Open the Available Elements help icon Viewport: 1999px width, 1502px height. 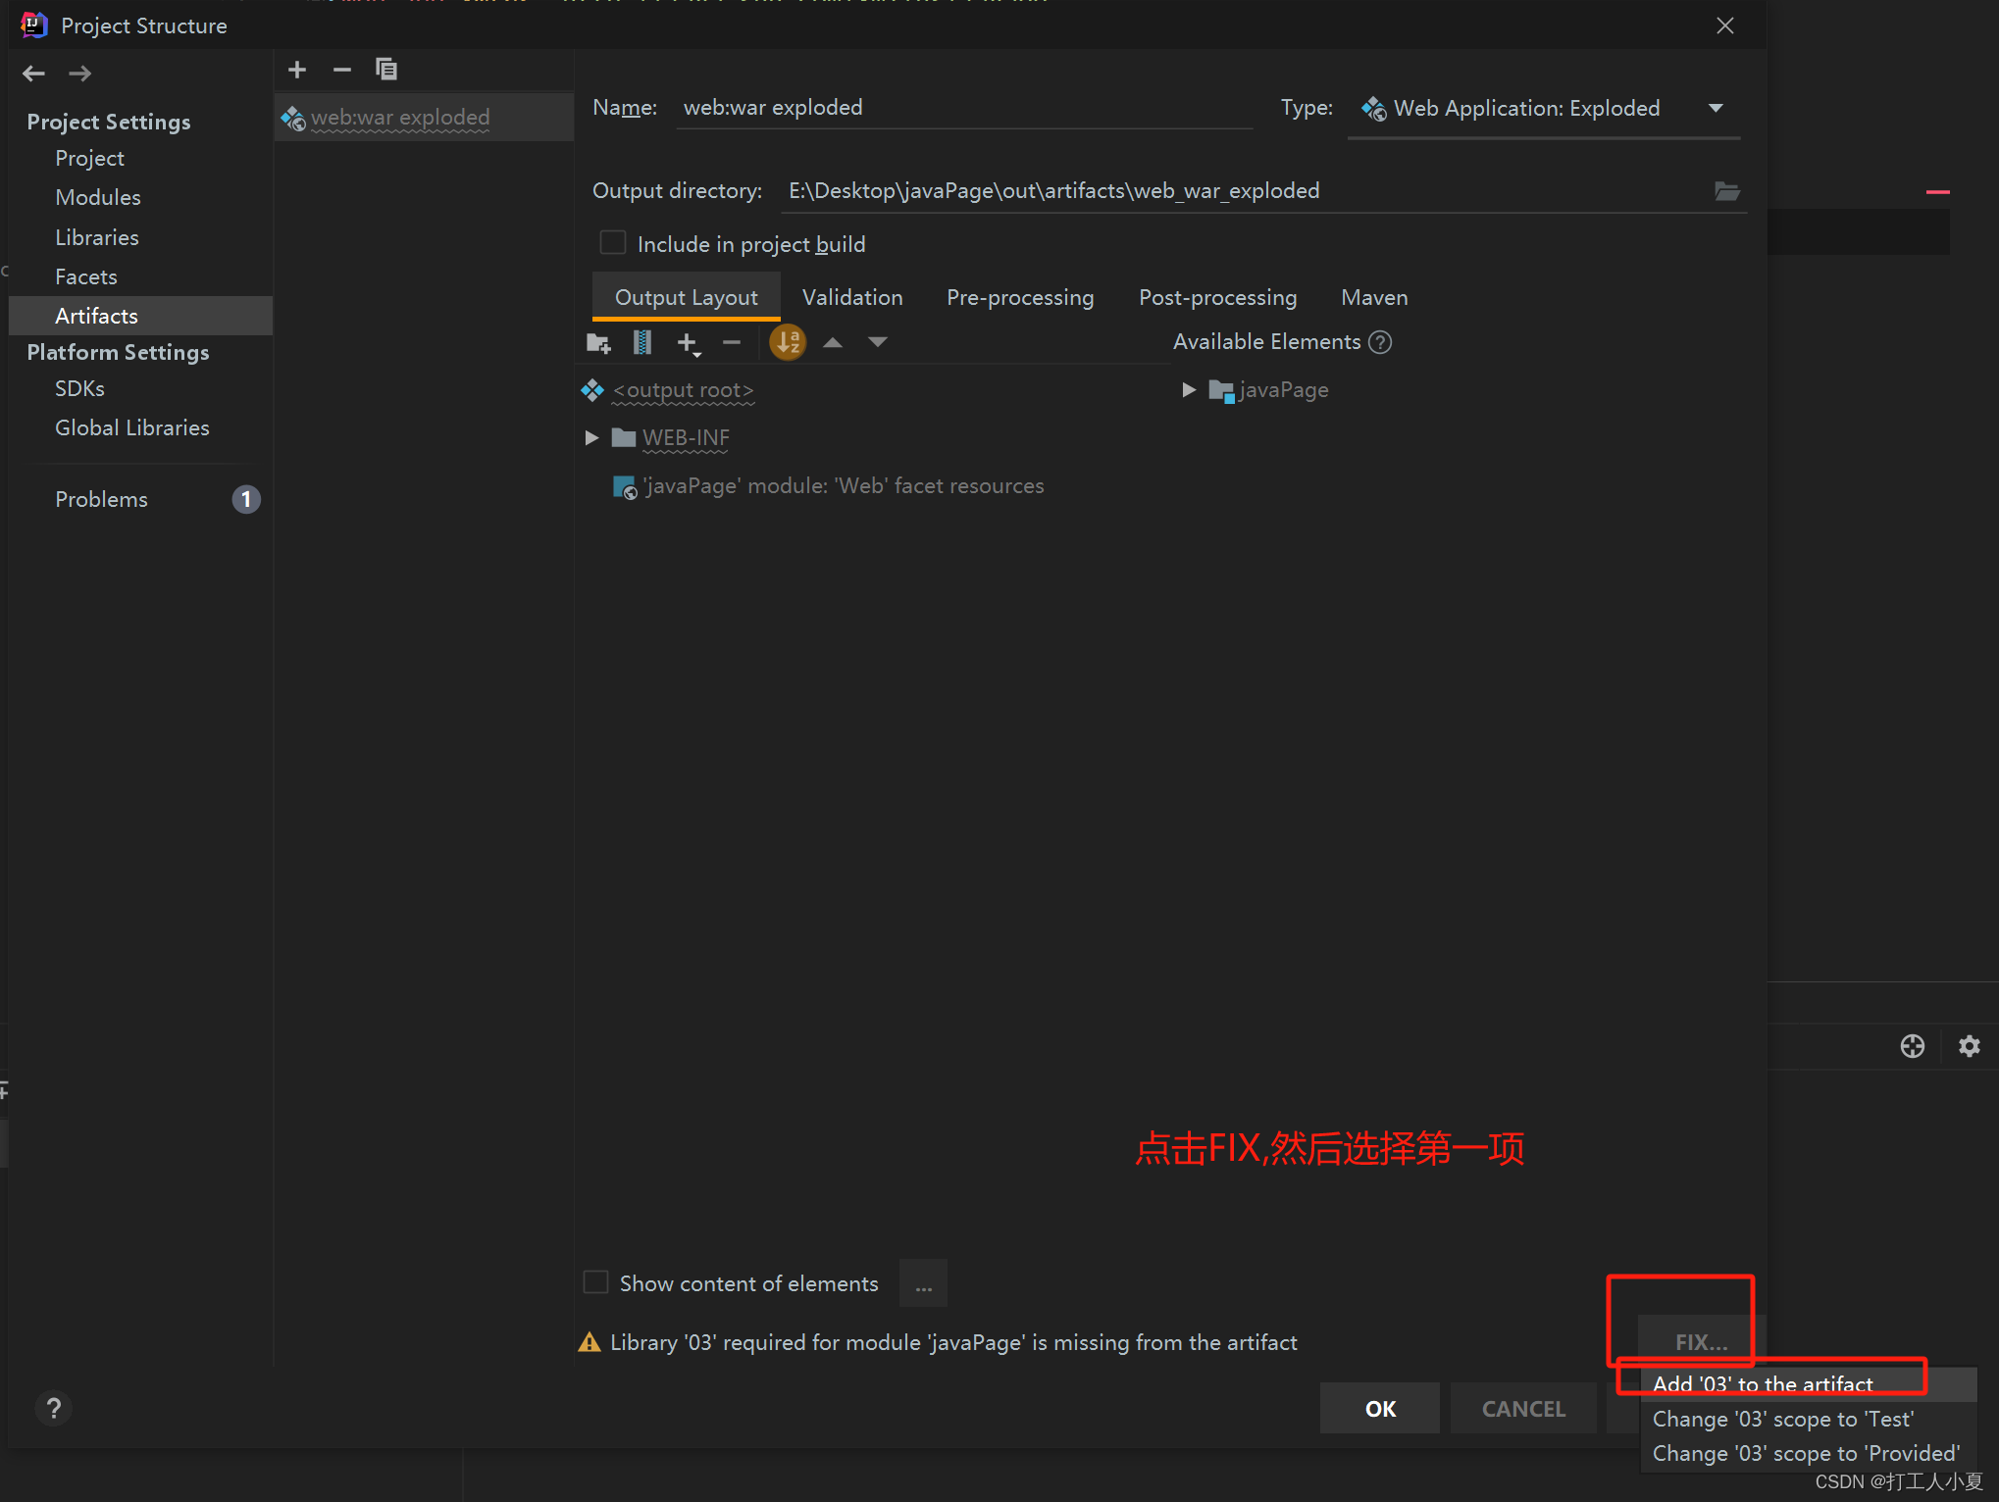[1380, 342]
